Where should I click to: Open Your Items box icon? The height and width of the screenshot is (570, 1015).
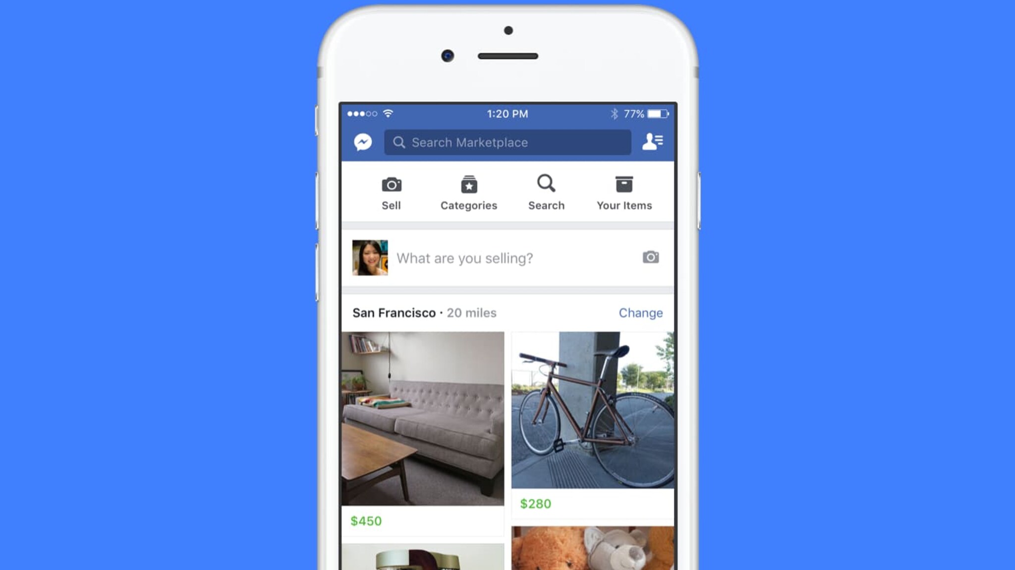[x=624, y=183]
